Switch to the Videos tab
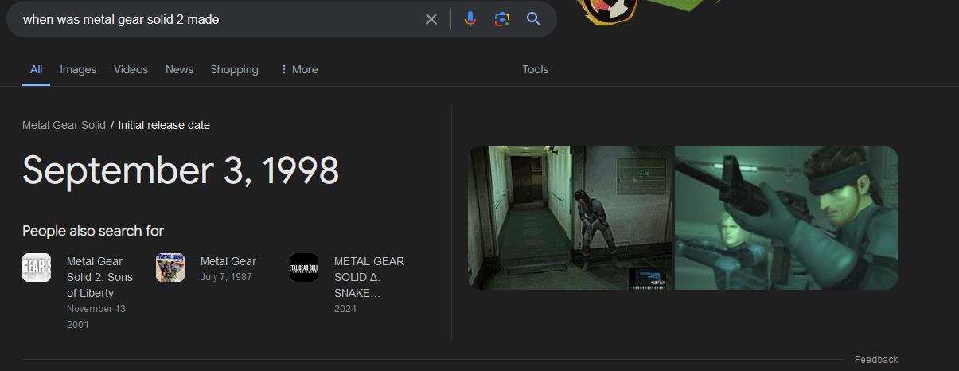The image size is (959, 371). point(131,69)
